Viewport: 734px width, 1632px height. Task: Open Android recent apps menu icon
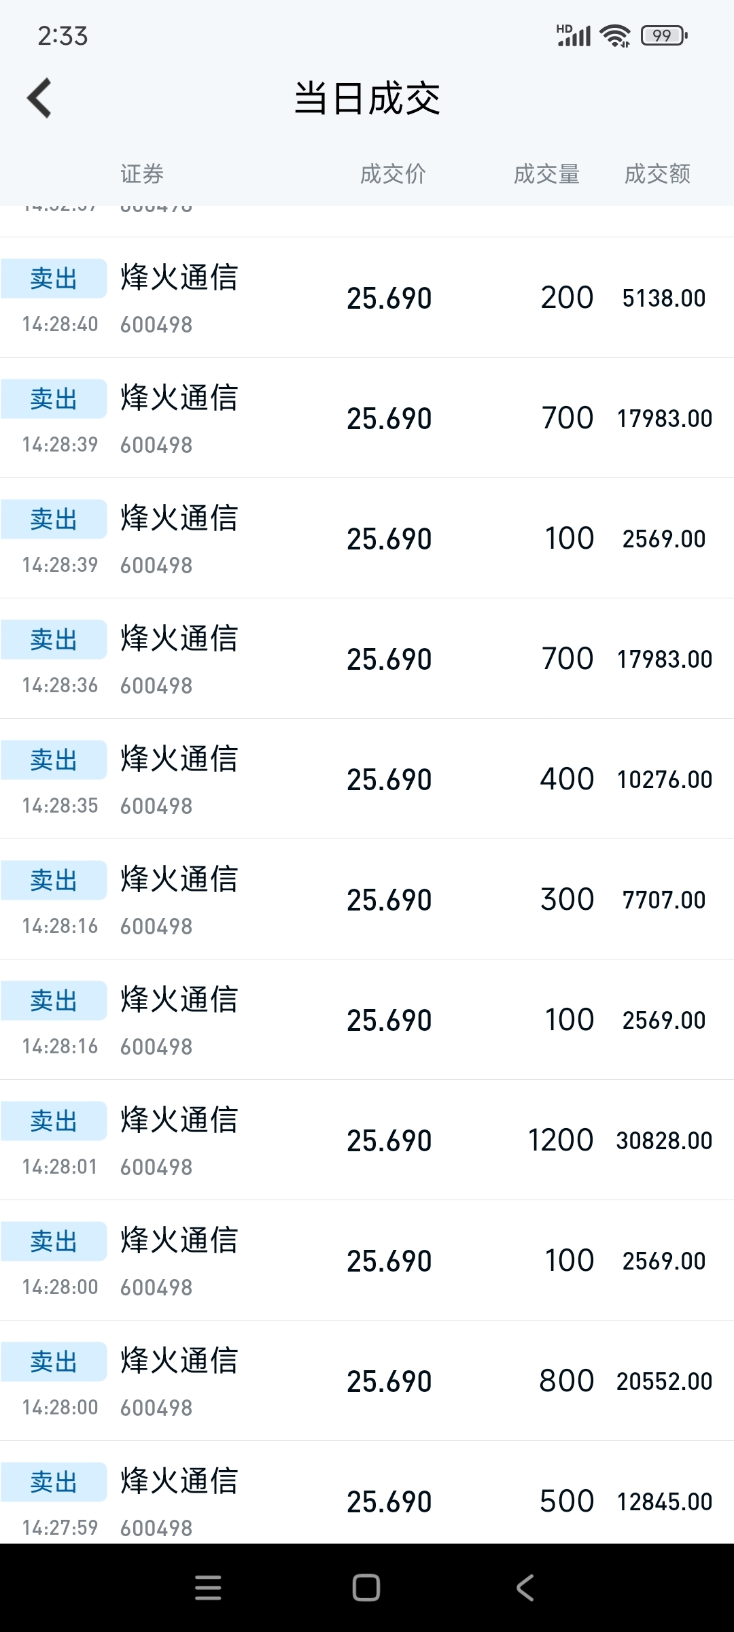tap(208, 1588)
